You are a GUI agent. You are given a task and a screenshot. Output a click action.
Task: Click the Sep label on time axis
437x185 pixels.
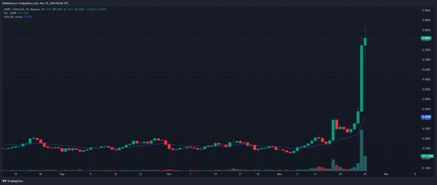61,174
